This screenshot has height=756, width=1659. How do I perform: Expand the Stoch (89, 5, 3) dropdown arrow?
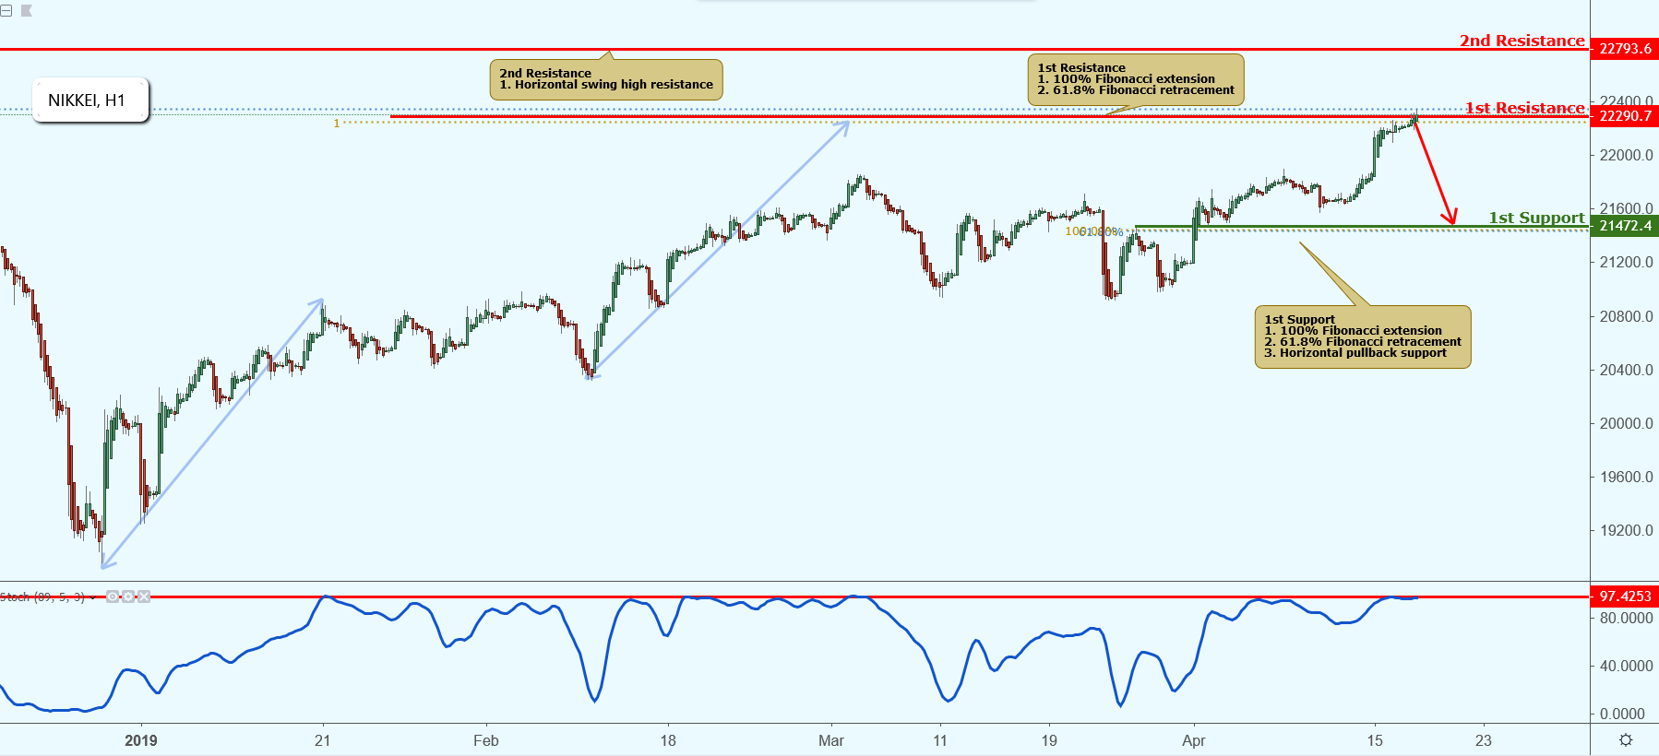point(93,597)
